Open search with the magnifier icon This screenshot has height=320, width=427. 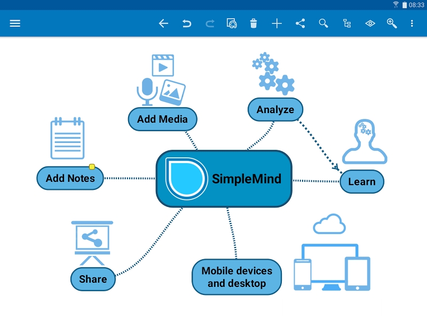click(x=323, y=23)
